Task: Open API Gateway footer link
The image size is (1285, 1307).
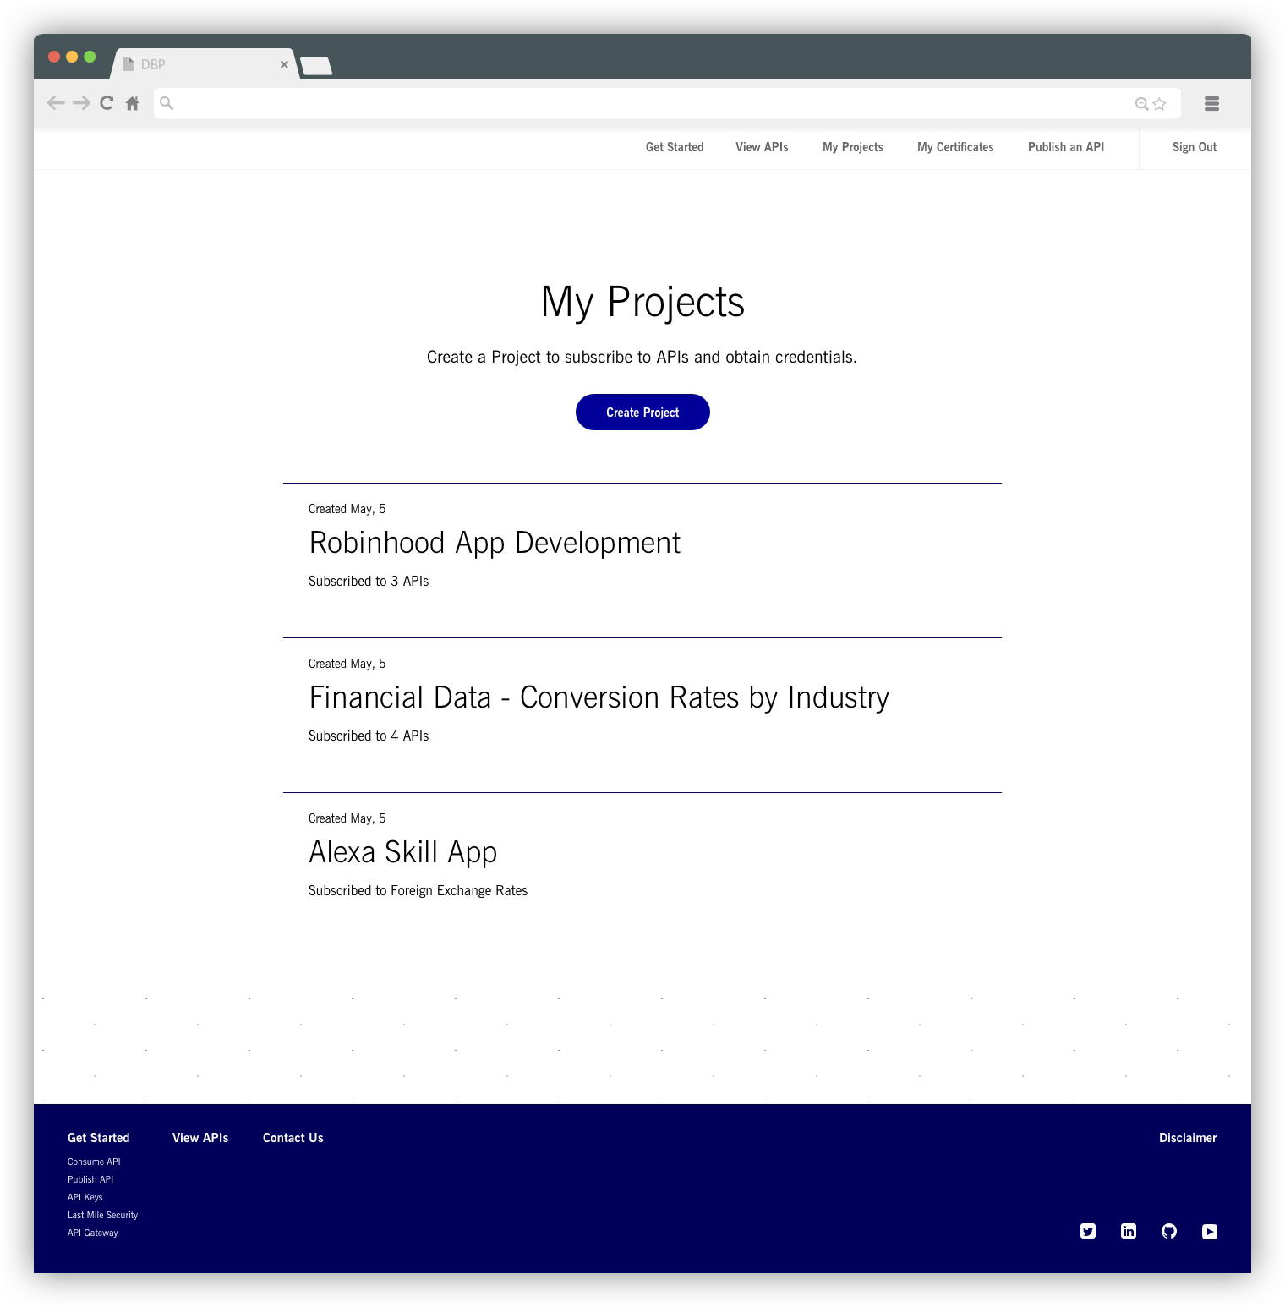Action: [x=93, y=1233]
